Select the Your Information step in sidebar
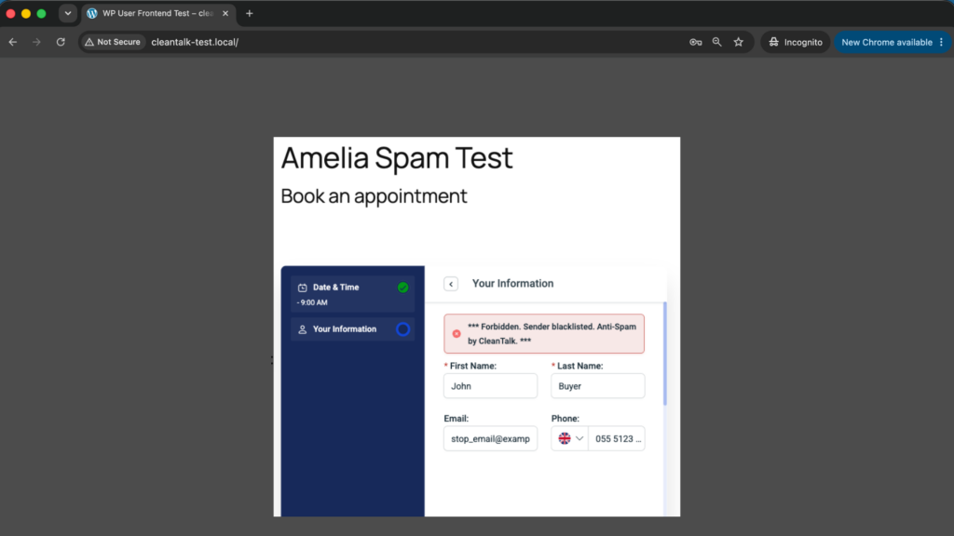954x536 pixels. coord(352,328)
